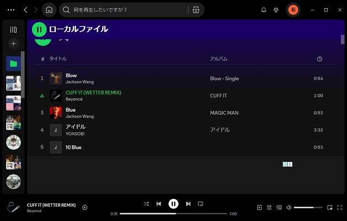
Task: Open the first round artist thumbnail
Action: tap(13, 142)
